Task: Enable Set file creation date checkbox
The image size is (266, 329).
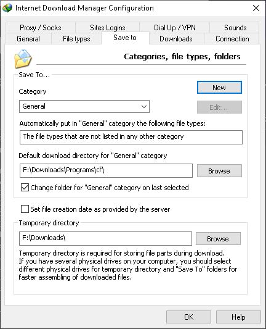Action: [x=25, y=209]
